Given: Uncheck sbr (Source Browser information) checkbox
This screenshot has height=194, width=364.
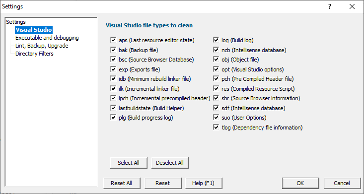Looking at the screenshot, I should (216, 98).
